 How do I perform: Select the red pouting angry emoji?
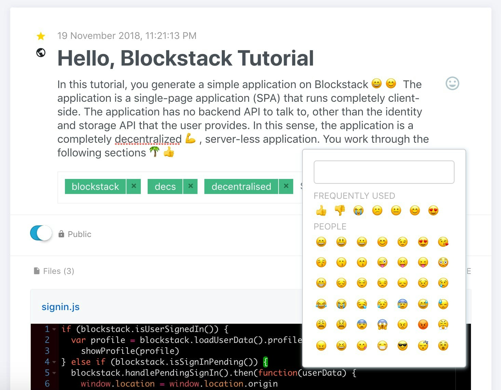423,324
